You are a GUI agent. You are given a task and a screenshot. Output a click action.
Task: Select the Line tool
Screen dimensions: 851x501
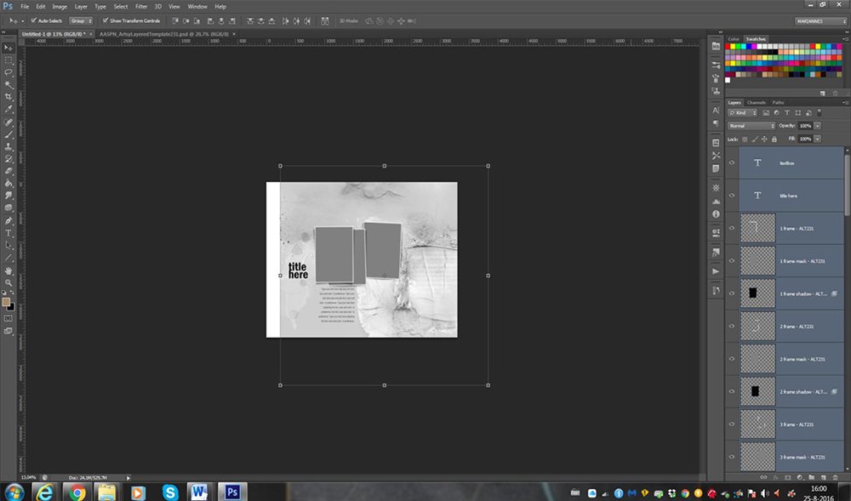[x=9, y=258]
